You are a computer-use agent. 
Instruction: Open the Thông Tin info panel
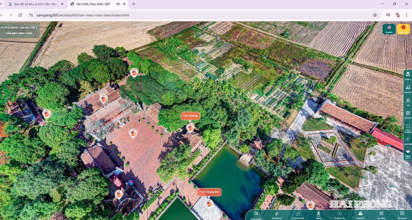coord(339,215)
